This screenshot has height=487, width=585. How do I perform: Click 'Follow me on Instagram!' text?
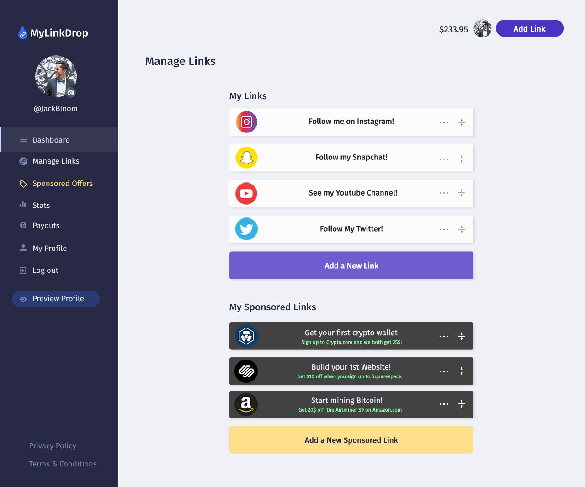(351, 121)
